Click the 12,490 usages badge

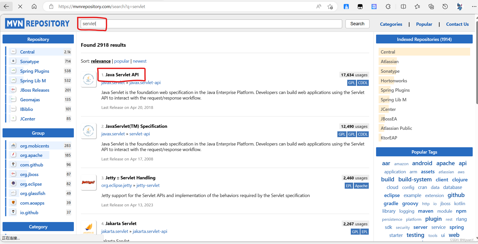(354, 126)
